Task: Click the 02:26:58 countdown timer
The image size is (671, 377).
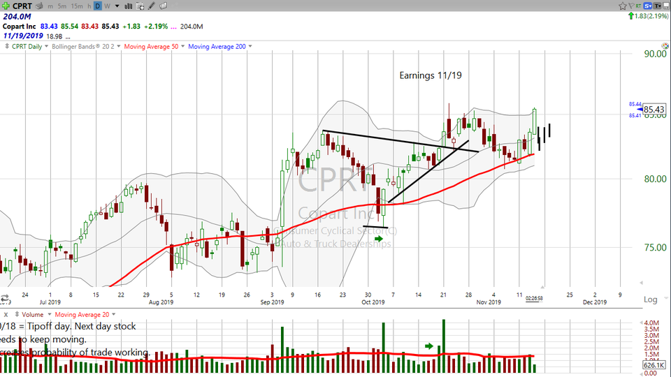Action: click(534, 298)
